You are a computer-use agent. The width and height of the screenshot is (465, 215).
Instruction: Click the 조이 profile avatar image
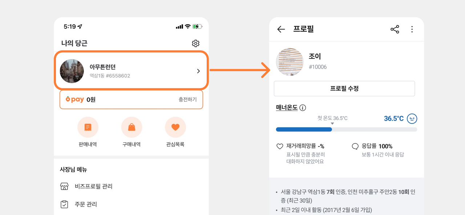click(290, 62)
